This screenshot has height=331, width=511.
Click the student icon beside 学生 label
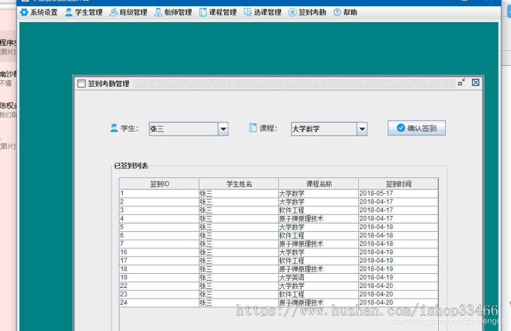113,128
